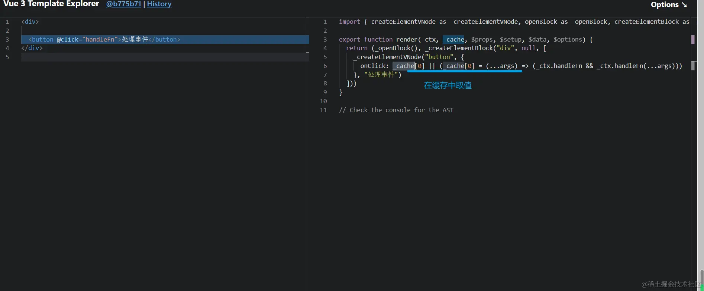Open the @b775b71 commit link
Image resolution: width=704 pixels, height=291 pixels.
pyautogui.click(x=123, y=4)
